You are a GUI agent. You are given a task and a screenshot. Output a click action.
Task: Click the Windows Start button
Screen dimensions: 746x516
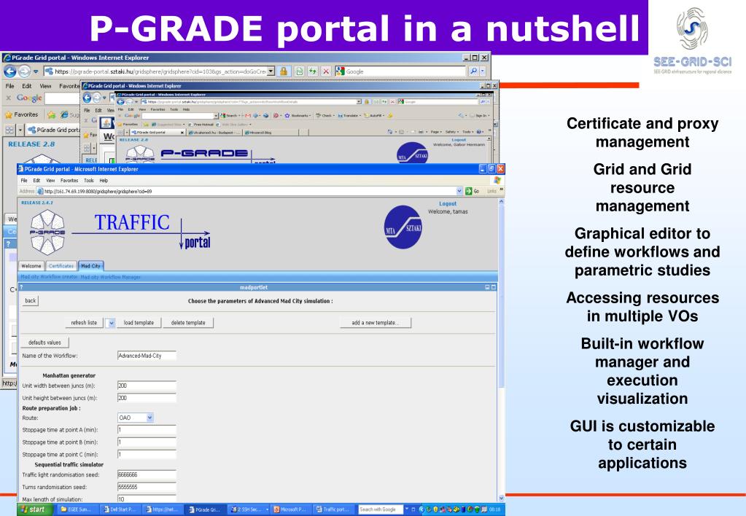pos(34,509)
